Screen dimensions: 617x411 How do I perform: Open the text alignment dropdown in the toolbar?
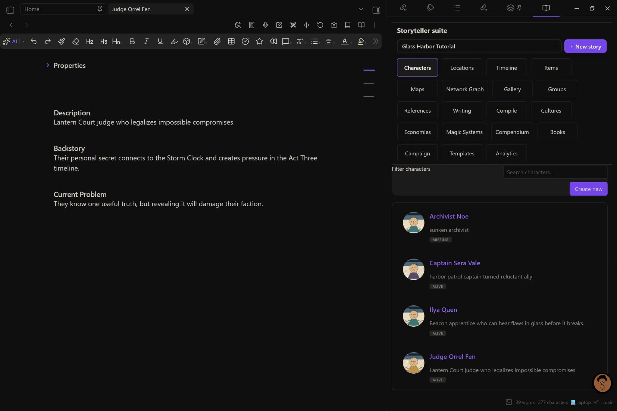coord(330,42)
